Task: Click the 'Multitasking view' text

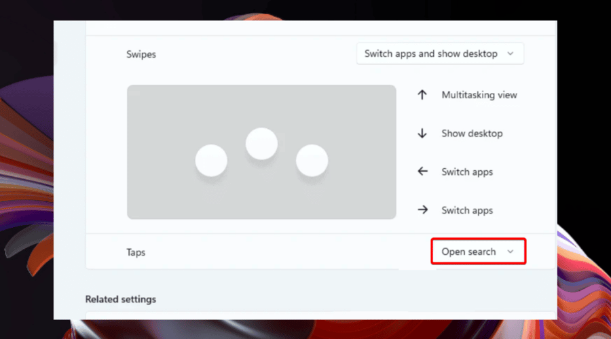Action: [479, 95]
